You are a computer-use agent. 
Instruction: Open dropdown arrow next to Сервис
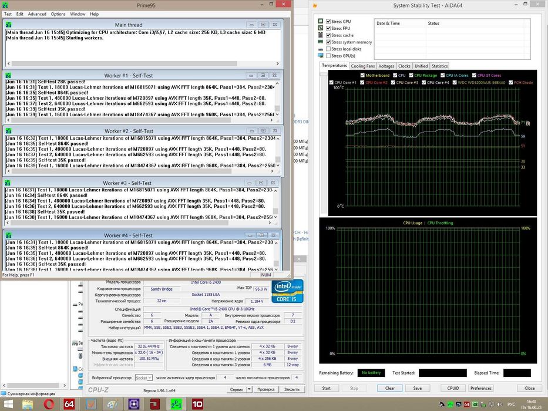coord(249,389)
